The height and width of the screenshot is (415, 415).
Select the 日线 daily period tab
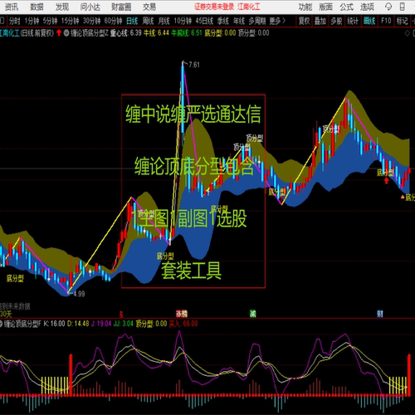click(x=132, y=21)
